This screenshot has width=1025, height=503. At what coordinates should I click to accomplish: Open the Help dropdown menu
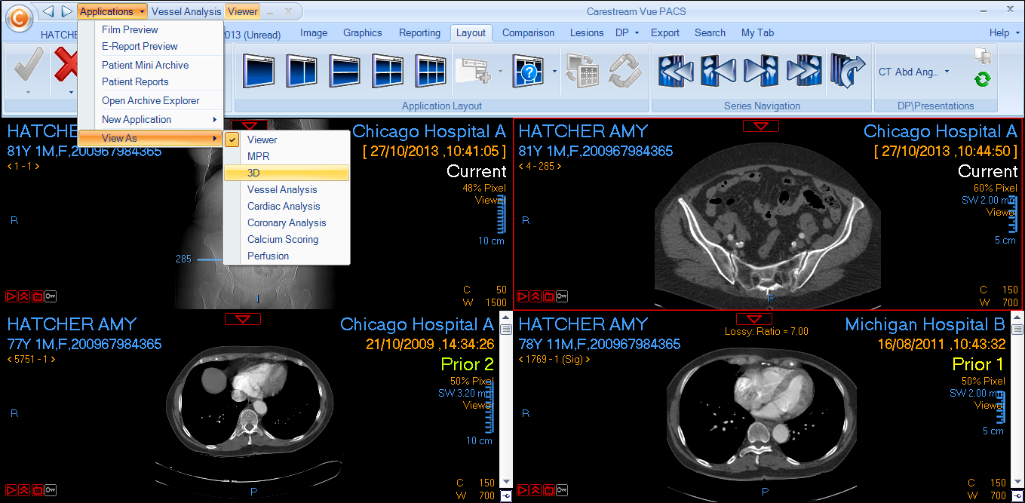(1004, 32)
